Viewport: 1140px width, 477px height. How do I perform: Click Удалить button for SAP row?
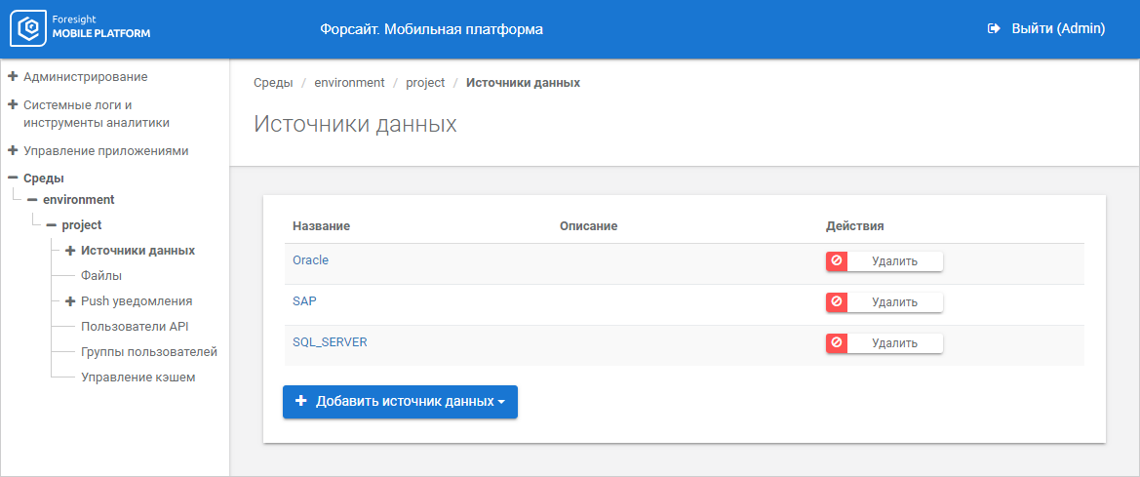[x=894, y=302]
